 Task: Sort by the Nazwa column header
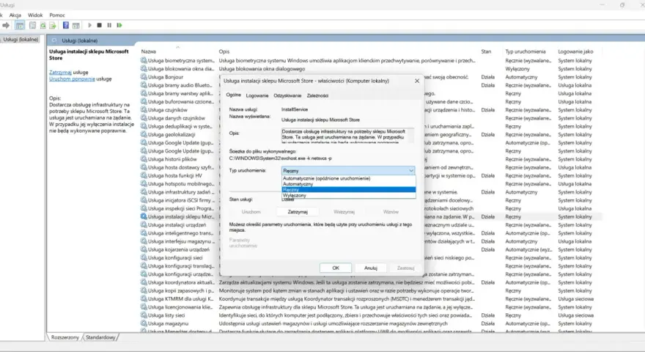(x=149, y=51)
